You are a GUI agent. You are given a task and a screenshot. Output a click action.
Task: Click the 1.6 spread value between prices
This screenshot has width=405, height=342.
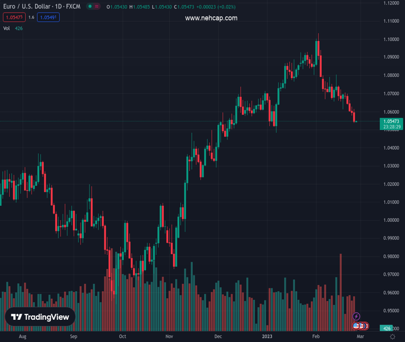(x=31, y=18)
